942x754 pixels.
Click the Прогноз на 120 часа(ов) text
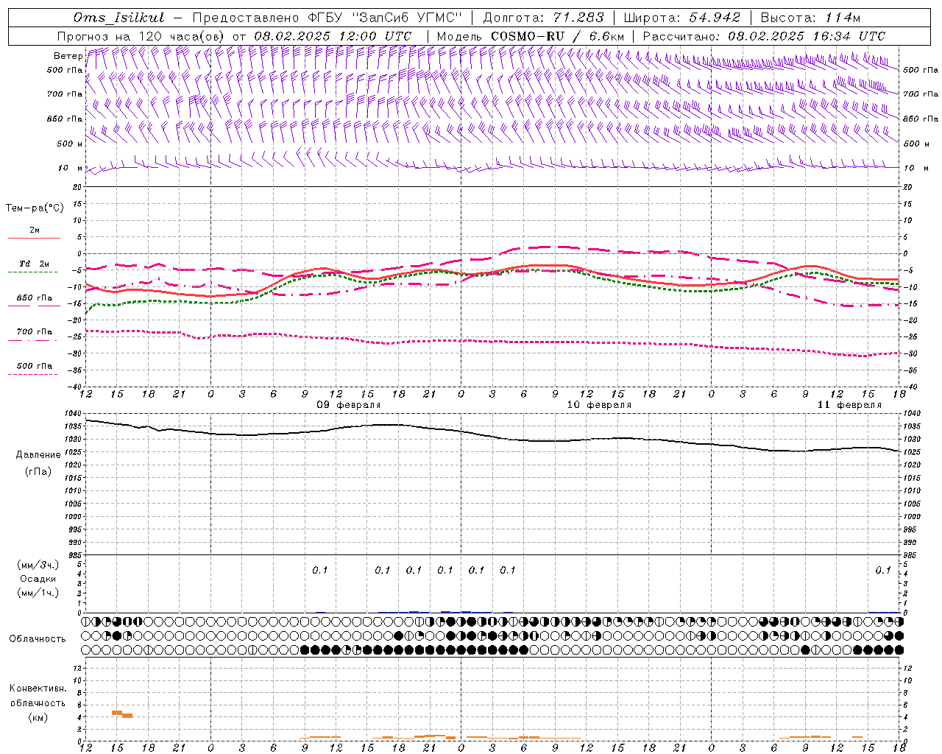[x=141, y=36]
